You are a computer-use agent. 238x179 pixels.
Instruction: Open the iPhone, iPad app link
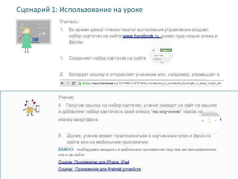pyautogui.click(x=94, y=162)
